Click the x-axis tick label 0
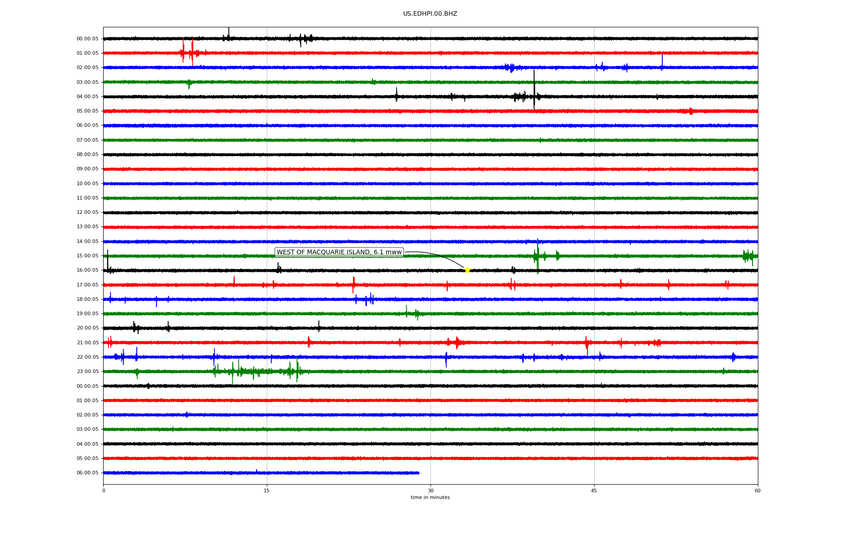This screenshot has width=861, height=538. pos(104,490)
